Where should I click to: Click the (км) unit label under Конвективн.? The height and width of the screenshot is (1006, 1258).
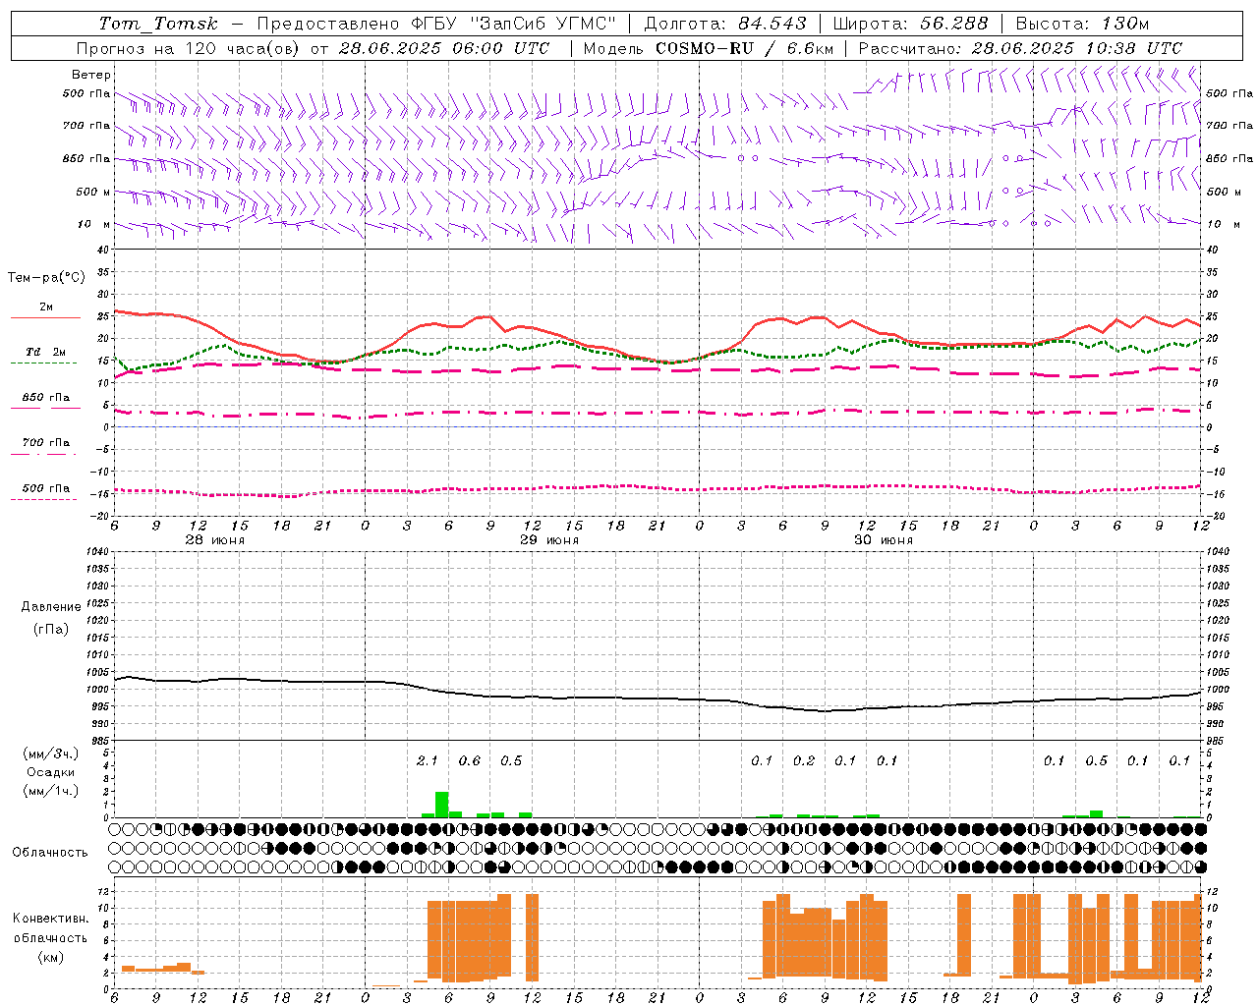[50, 956]
